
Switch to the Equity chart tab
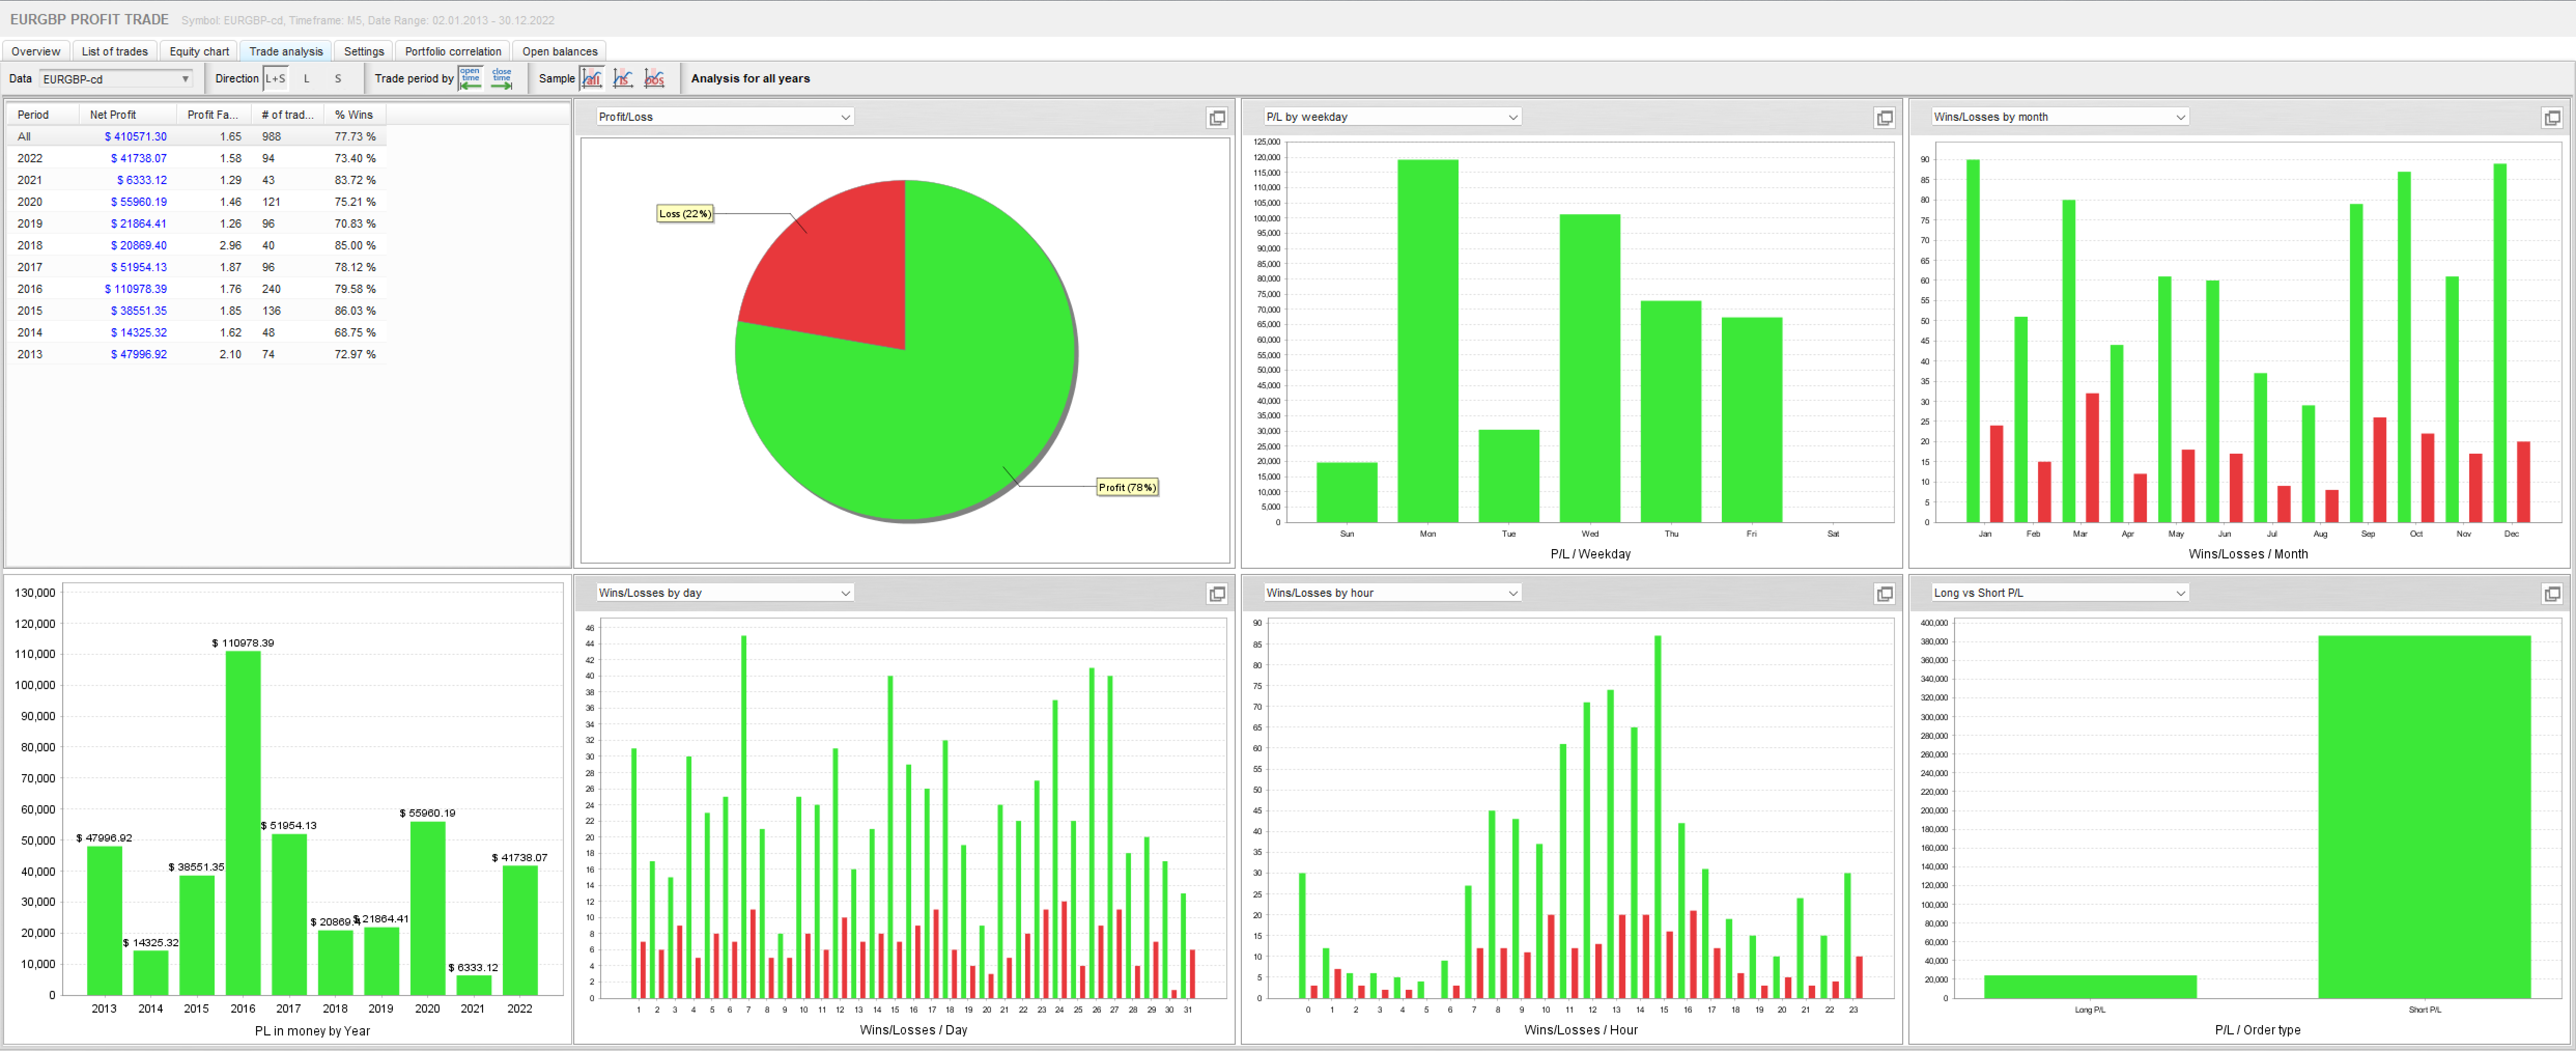[x=199, y=51]
